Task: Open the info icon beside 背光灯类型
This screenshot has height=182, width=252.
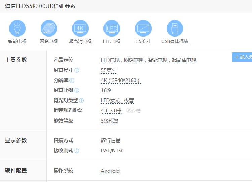Action: coord(82,100)
